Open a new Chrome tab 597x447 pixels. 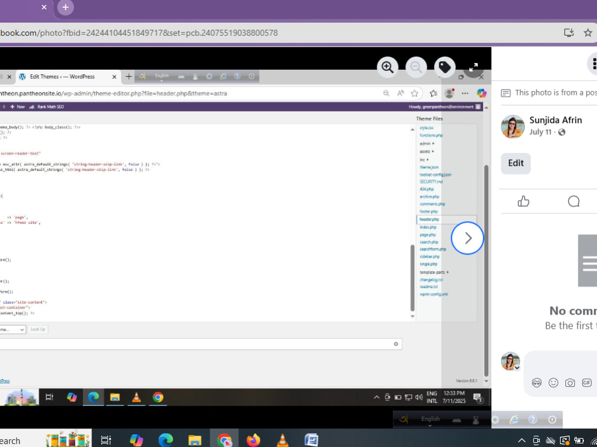66,7
